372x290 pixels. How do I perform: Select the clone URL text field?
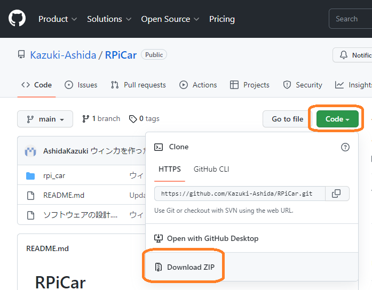[240, 194]
